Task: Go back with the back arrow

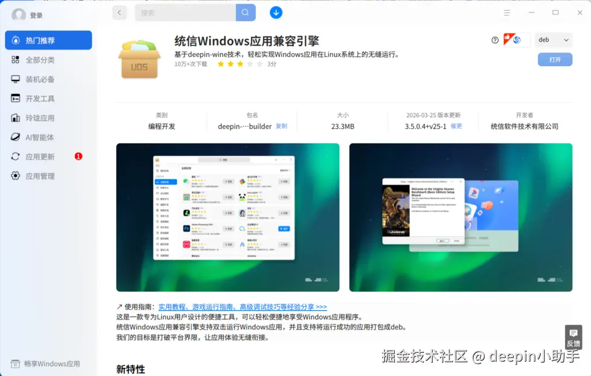Action: point(119,13)
